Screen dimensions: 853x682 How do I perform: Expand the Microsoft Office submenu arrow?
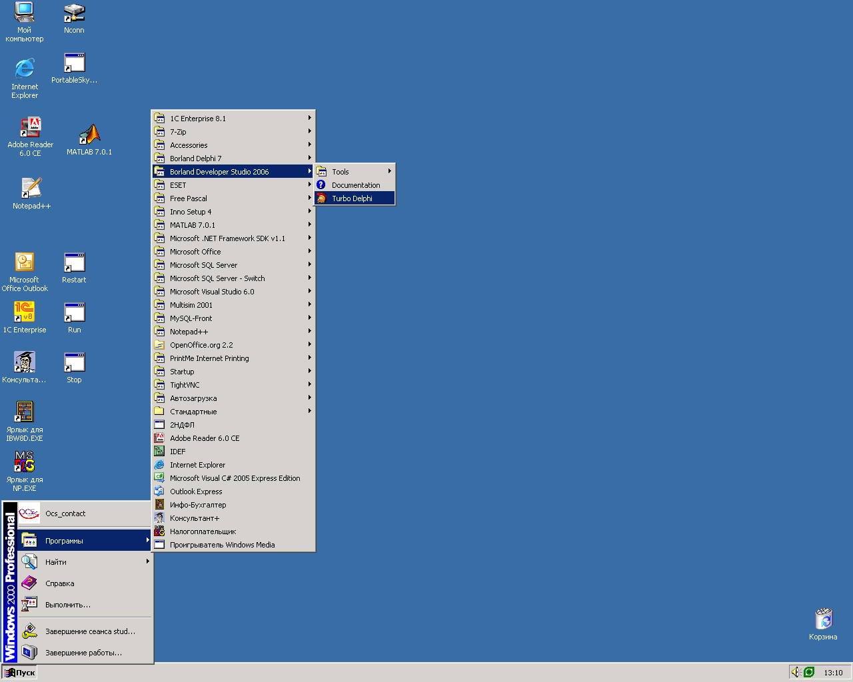point(310,251)
